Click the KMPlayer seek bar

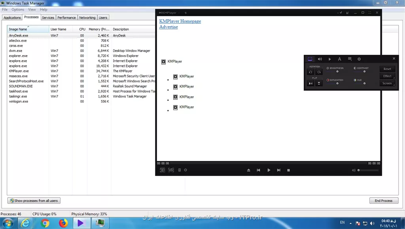pos(269,163)
